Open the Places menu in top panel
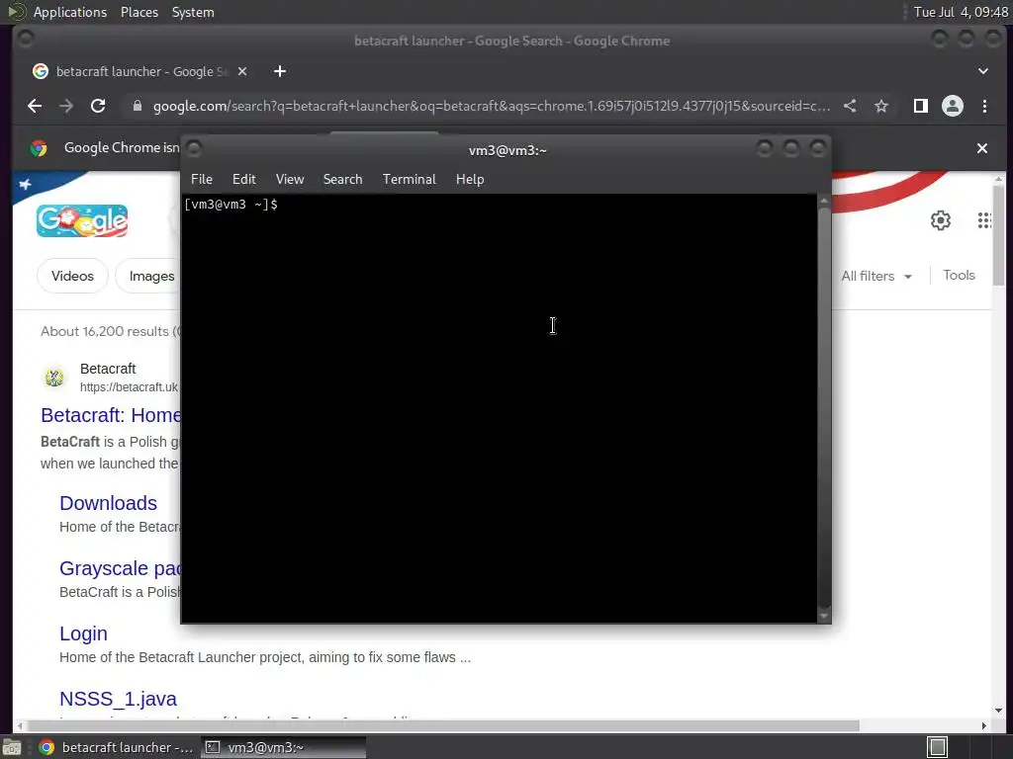The height and width of the screenshot is (759, 1013). click(139, 12)
